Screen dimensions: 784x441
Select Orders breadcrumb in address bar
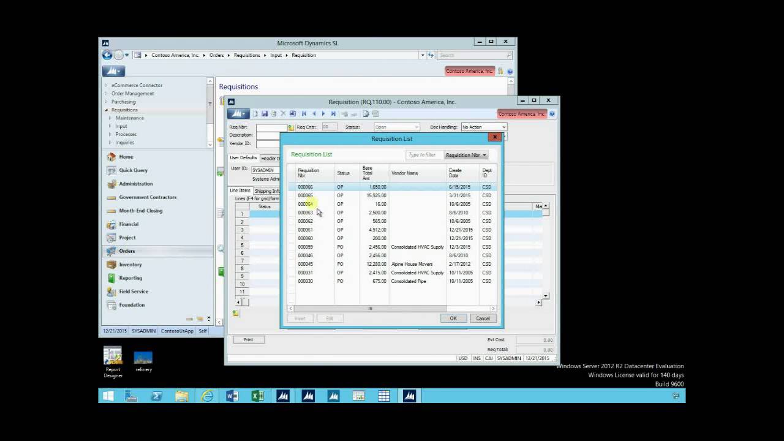tap(216, 55)
